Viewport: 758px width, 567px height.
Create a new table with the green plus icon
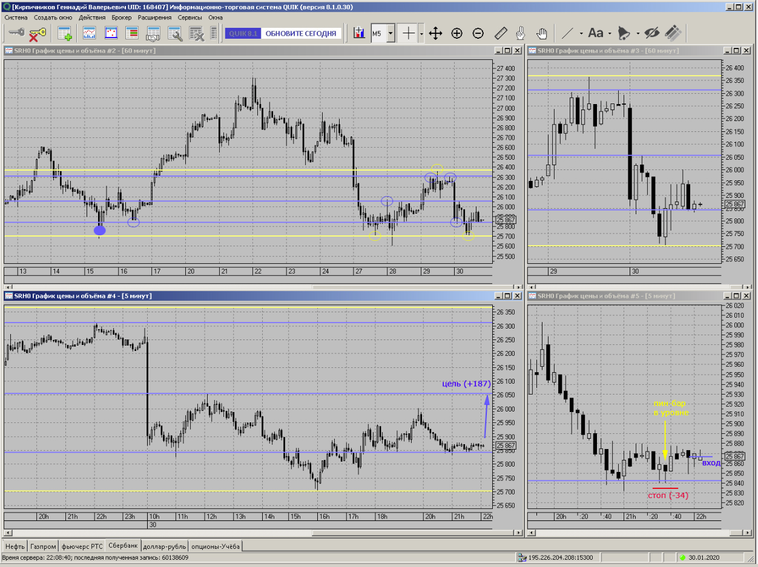(x=65, y=33)
